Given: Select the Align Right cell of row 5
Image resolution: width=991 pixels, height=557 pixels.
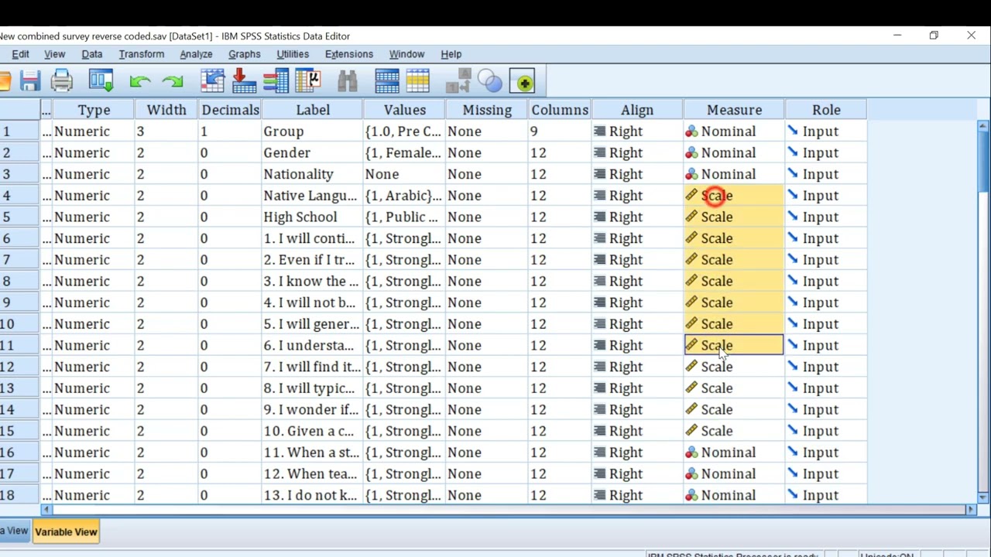Looking at the screenshot, I should (x=637, y=217).
